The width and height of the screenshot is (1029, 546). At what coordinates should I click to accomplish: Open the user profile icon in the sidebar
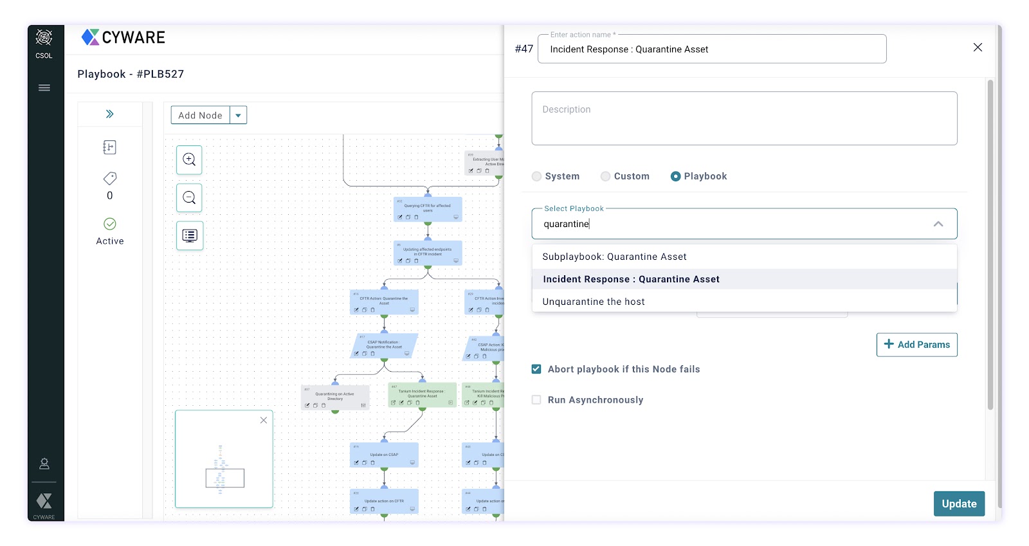tap(44, 464)
